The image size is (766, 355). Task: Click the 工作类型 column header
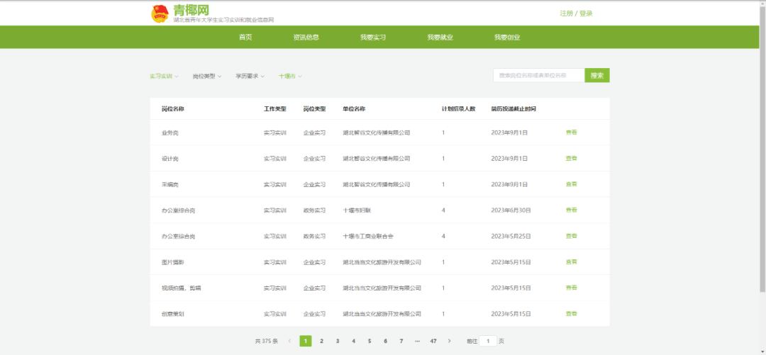coord(275,109)
